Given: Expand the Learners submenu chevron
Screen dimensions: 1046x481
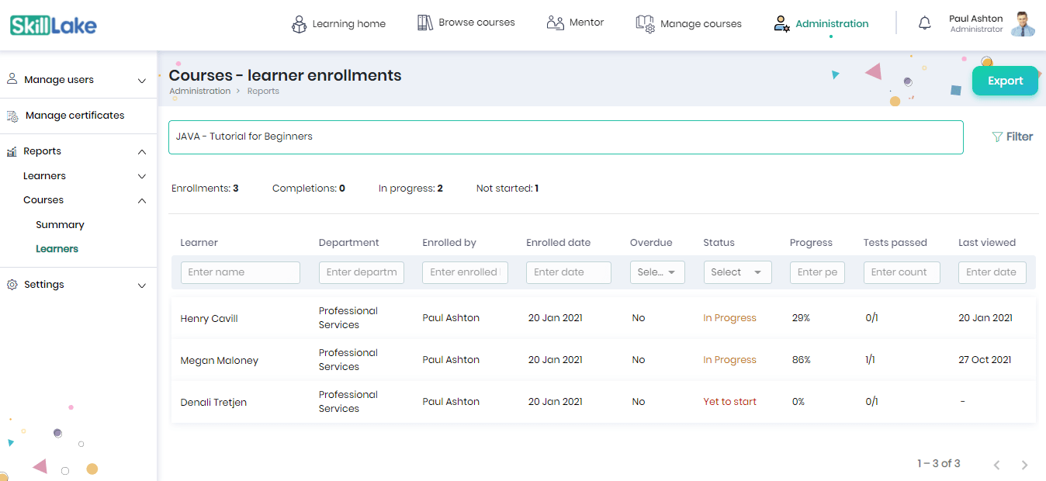Looking at the screenshot, I should pyautogui.click(x=142, y=176).
